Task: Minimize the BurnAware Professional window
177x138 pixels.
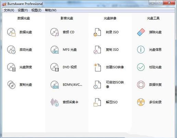Action: [152, 3]
